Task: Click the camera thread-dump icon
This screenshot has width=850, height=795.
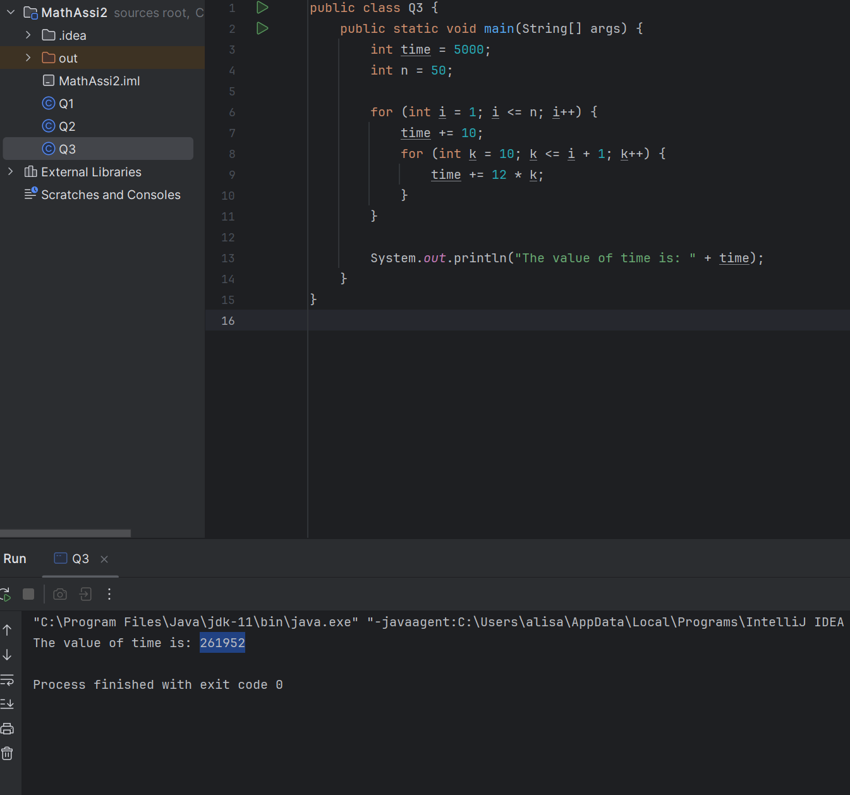Action: (x=60, y=594)
